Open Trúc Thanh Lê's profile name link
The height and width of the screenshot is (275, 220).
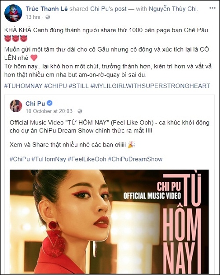(x=47, y=9)
